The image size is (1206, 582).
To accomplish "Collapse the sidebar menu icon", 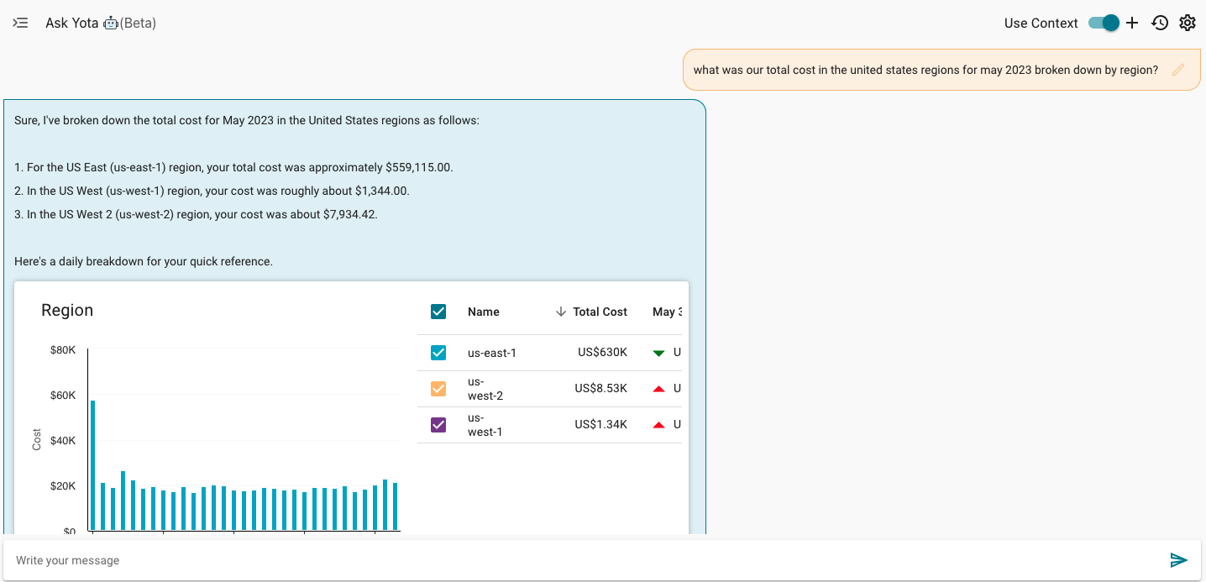I will (21, 23).
